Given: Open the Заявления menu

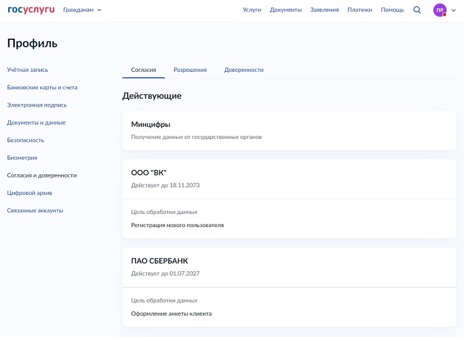Looking at the screenshot, I should pos(324,10).
